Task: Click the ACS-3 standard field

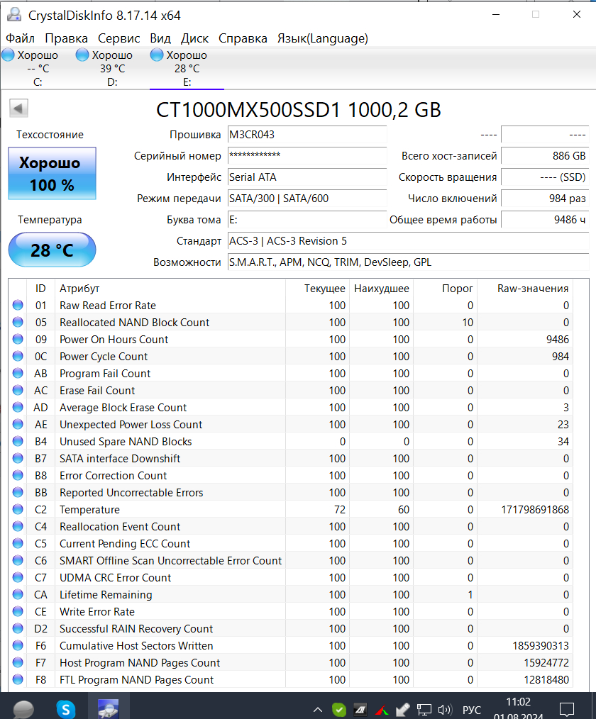Action: pos(408,241)
